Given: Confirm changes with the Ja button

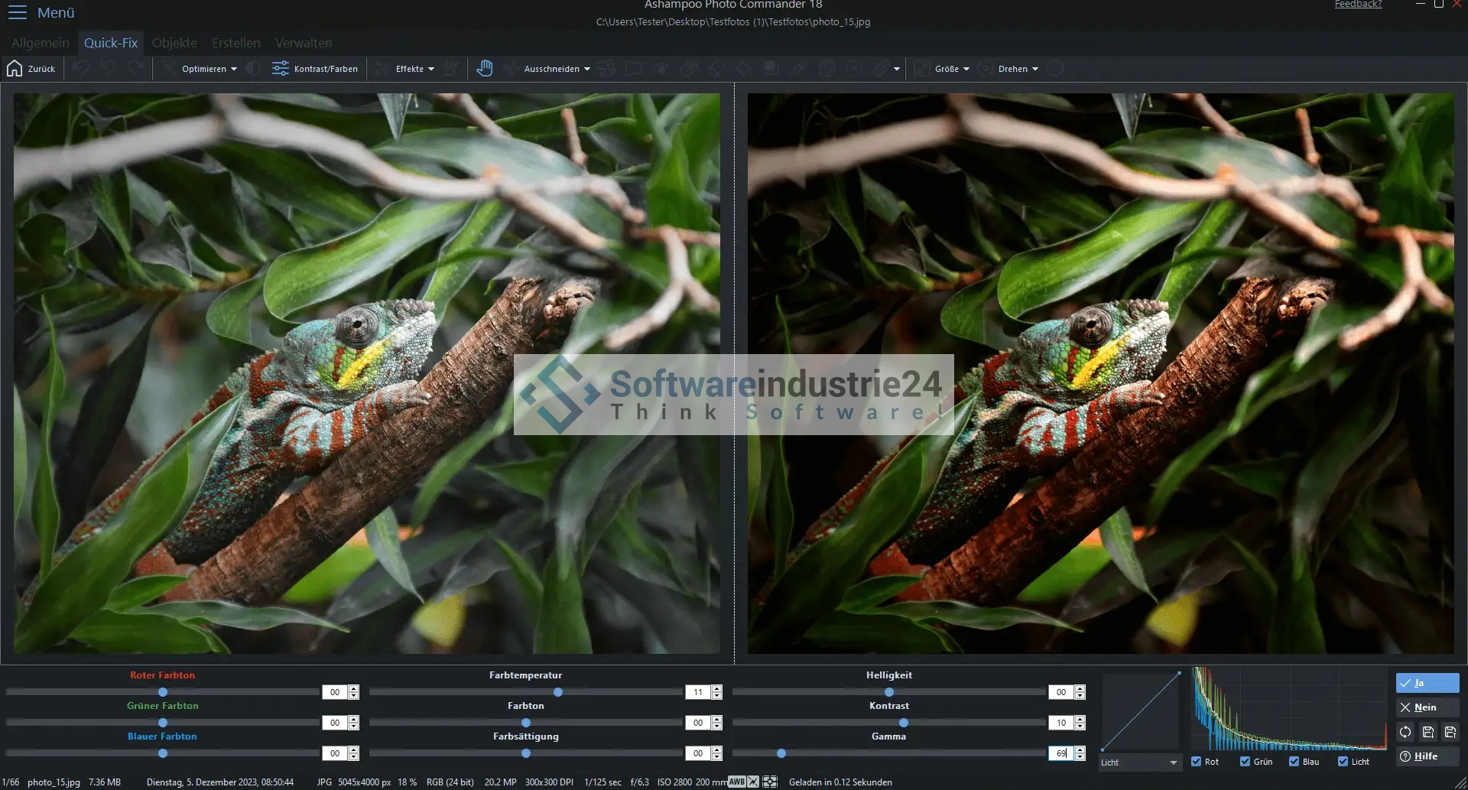Looking at the screenshot, I should [1427, 683].
